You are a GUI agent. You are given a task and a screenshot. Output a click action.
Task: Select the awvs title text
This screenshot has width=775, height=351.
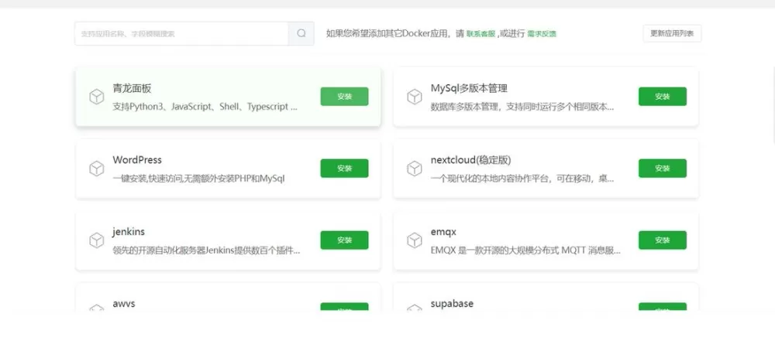point(123,304)
